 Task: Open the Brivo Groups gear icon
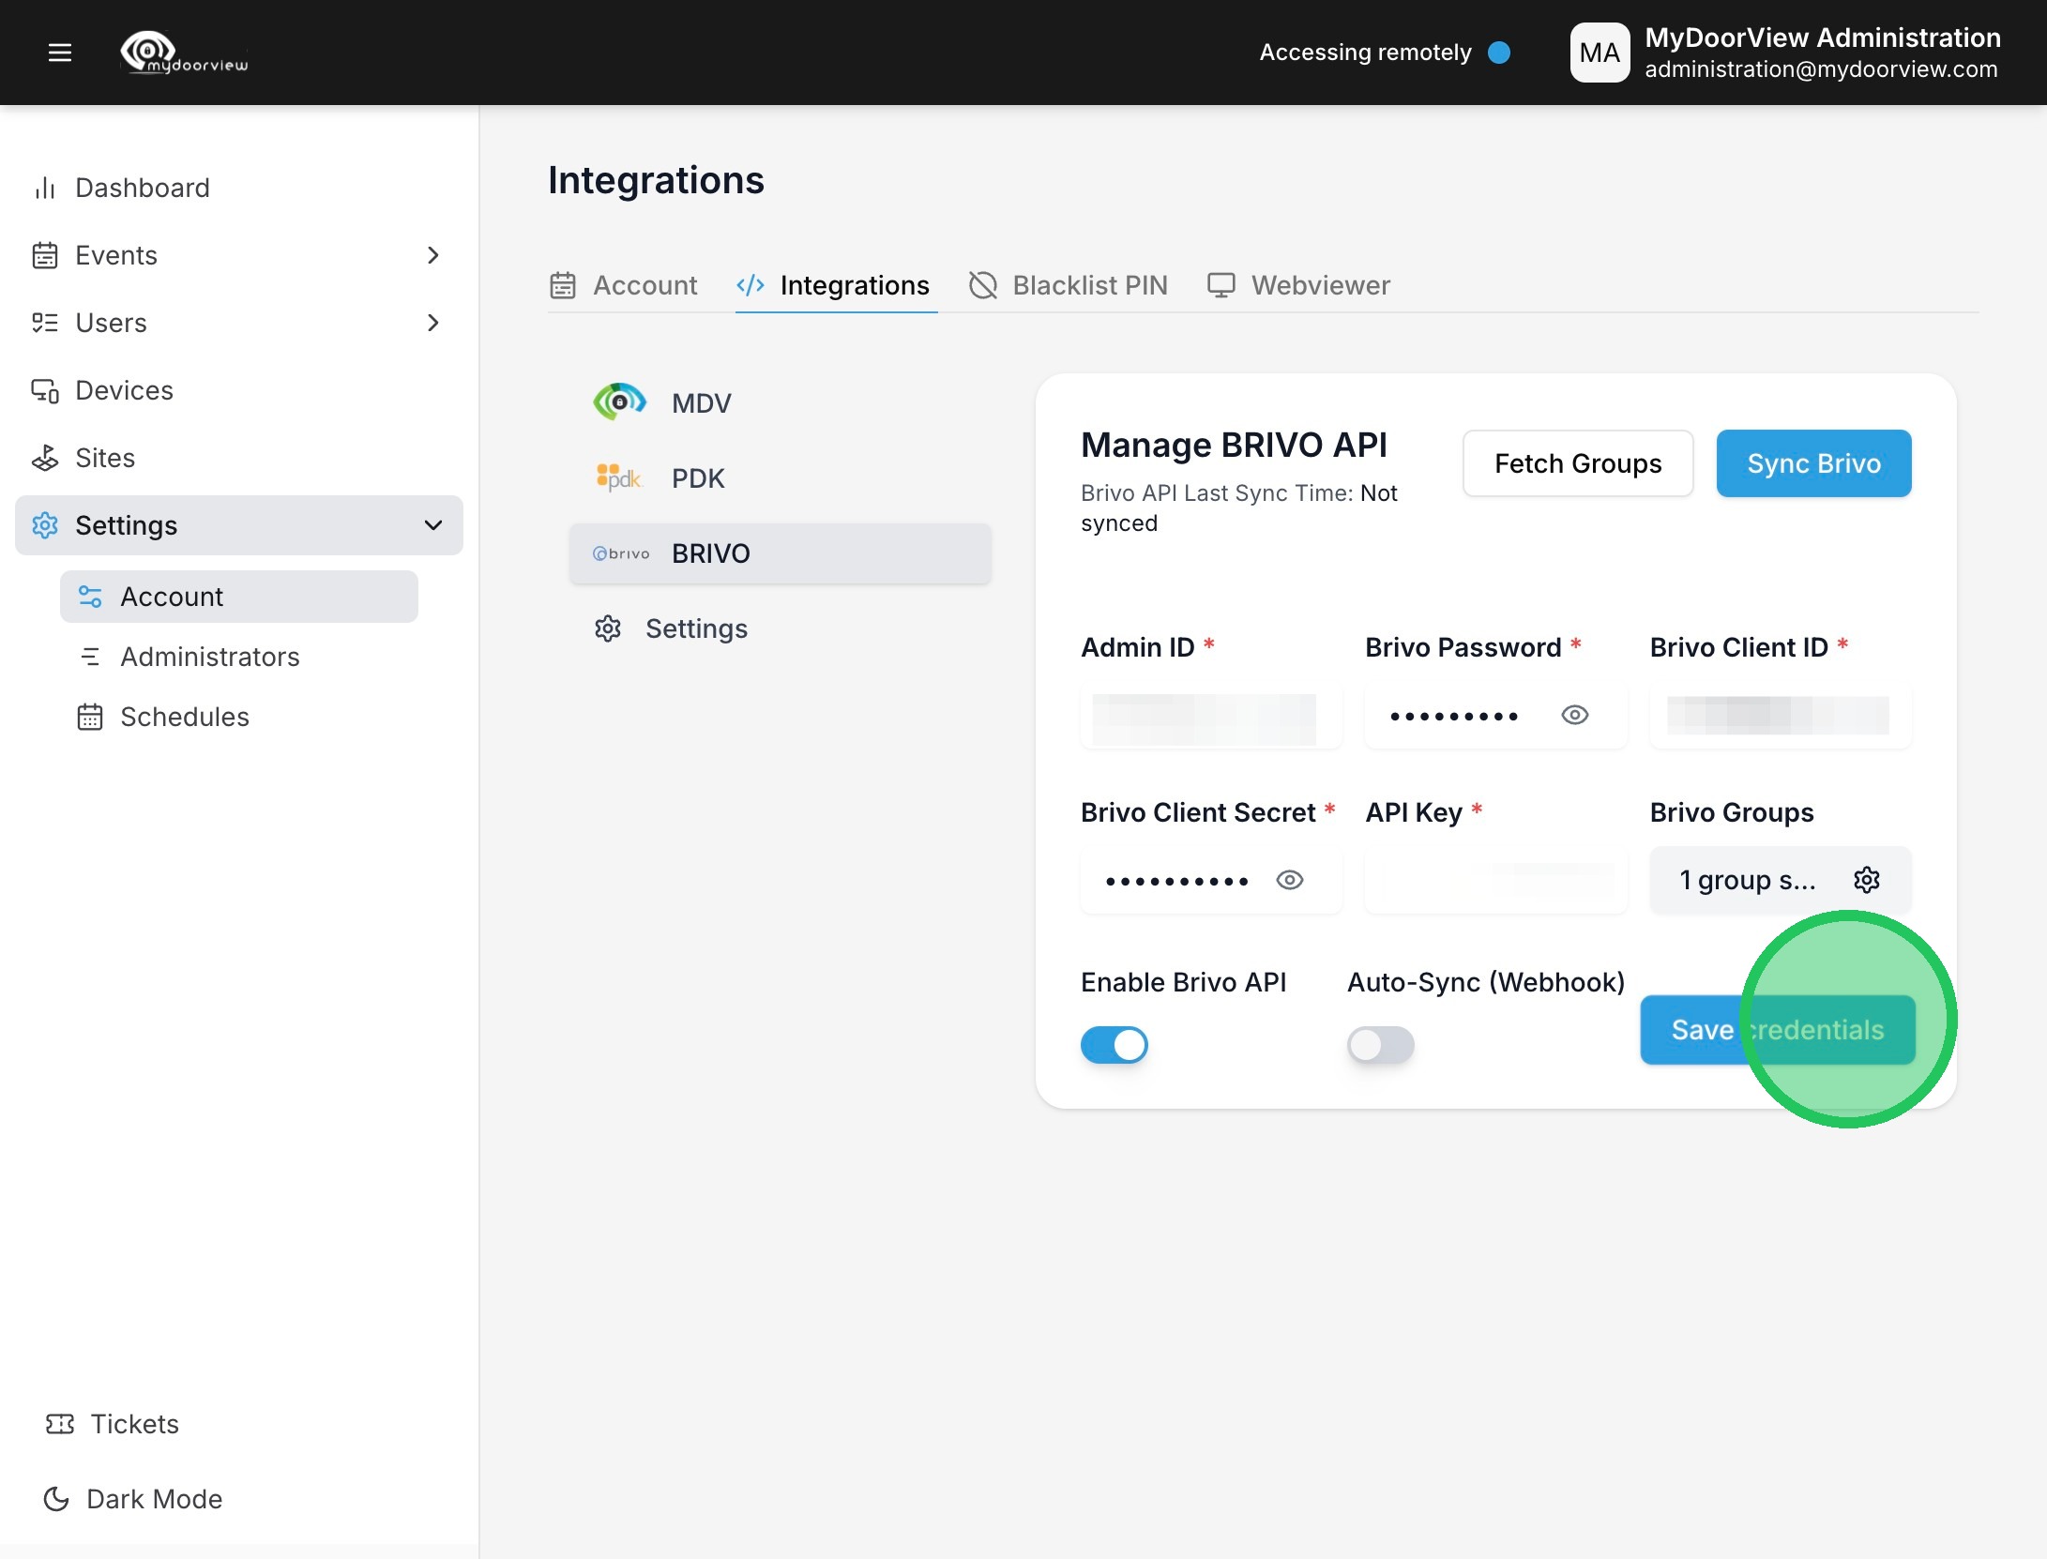1866,880
